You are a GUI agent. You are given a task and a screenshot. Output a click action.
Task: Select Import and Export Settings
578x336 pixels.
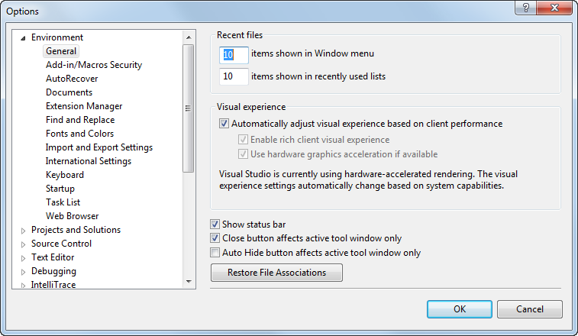point(98,147)
